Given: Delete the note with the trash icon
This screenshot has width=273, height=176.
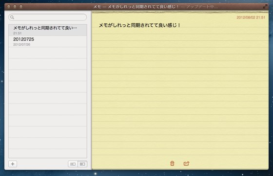Looking at the screenshot, I should point(172,163).
